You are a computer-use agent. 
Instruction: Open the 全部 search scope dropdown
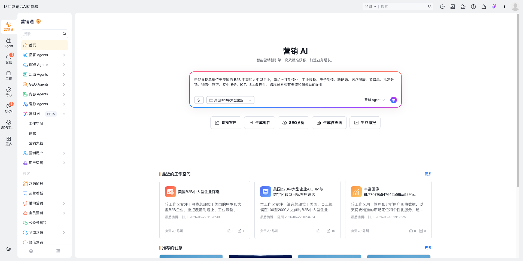point(370,7)
